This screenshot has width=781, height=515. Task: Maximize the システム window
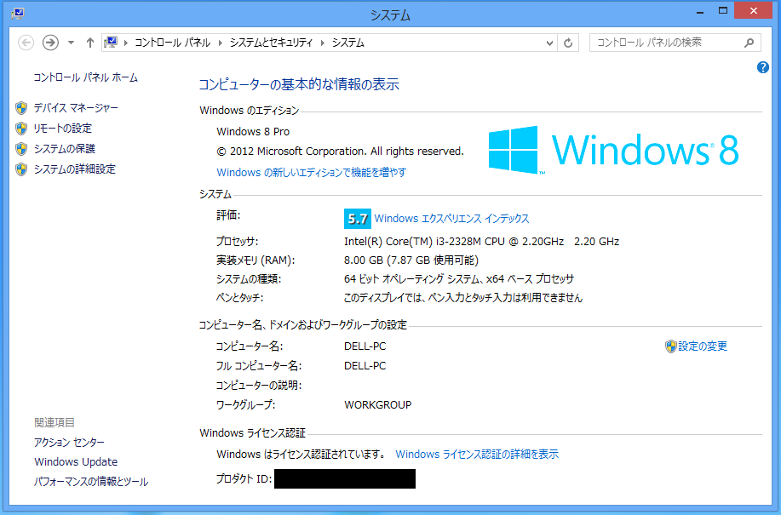[723, 10]
